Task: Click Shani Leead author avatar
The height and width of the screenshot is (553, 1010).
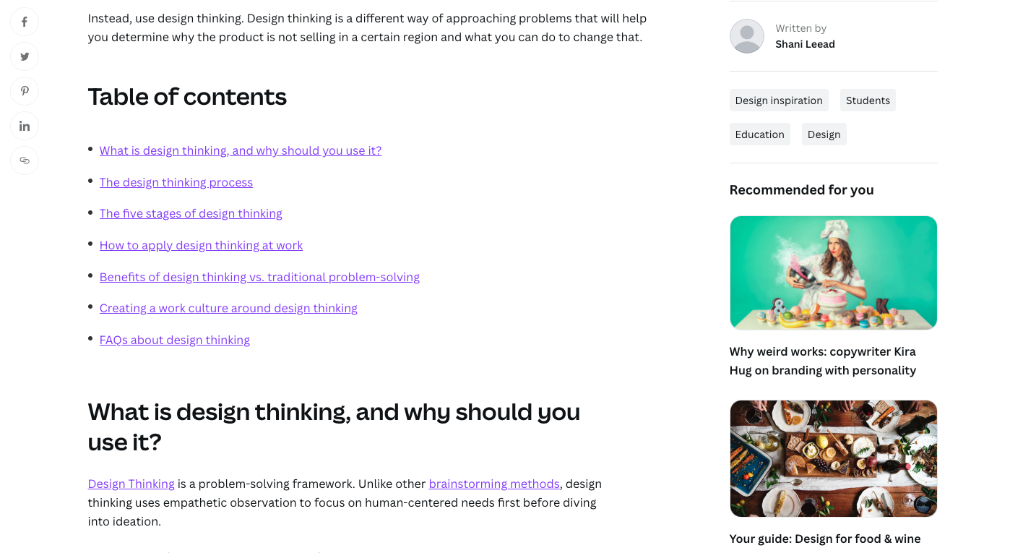Action: 746,36
